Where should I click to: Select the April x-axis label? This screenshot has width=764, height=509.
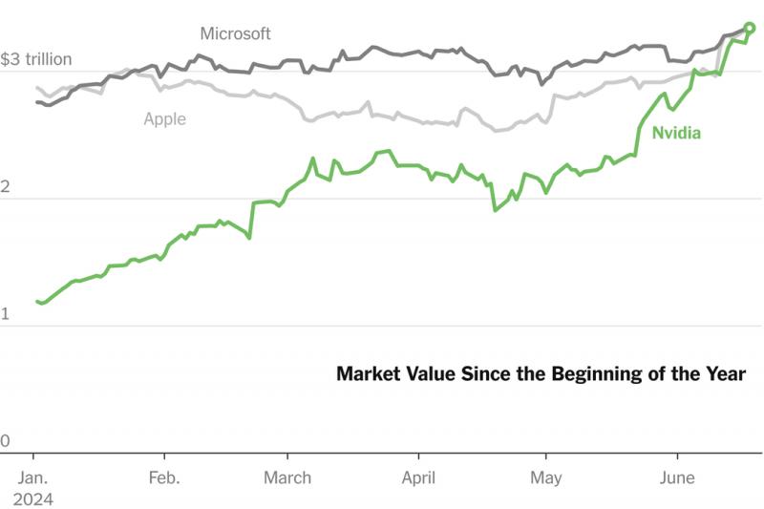(x=418, y=477)
